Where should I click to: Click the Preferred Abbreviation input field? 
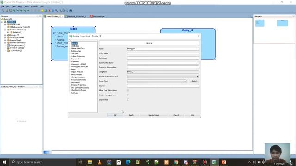pos(163,67)
